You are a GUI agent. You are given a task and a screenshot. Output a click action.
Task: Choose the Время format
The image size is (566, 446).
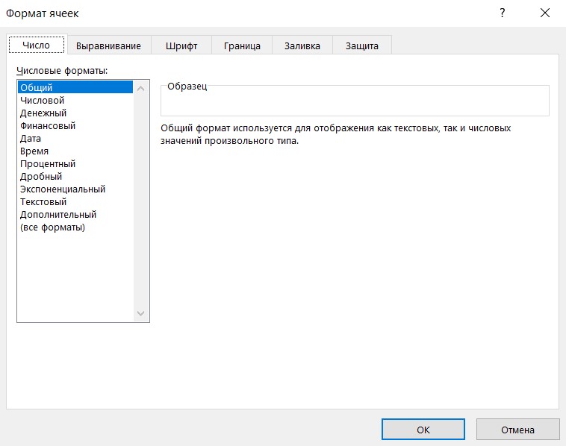75,151
